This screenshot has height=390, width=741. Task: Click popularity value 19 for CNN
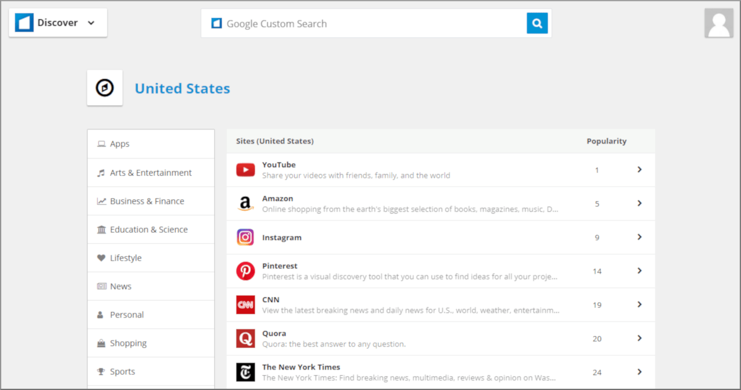coord(597,305)
